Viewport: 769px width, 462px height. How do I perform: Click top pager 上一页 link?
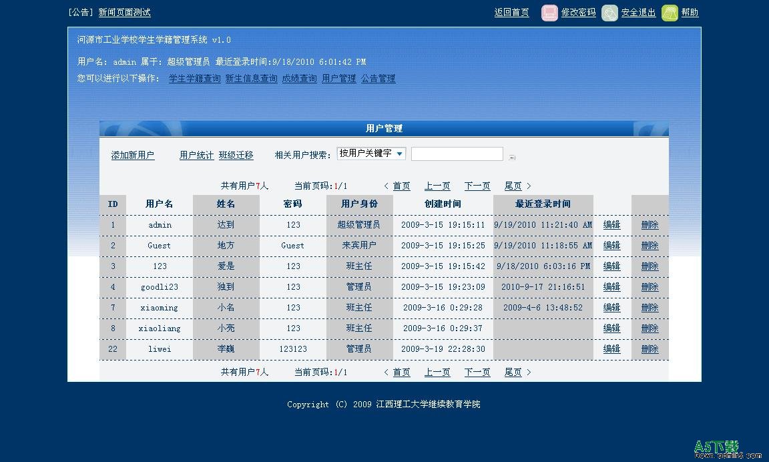437,186
